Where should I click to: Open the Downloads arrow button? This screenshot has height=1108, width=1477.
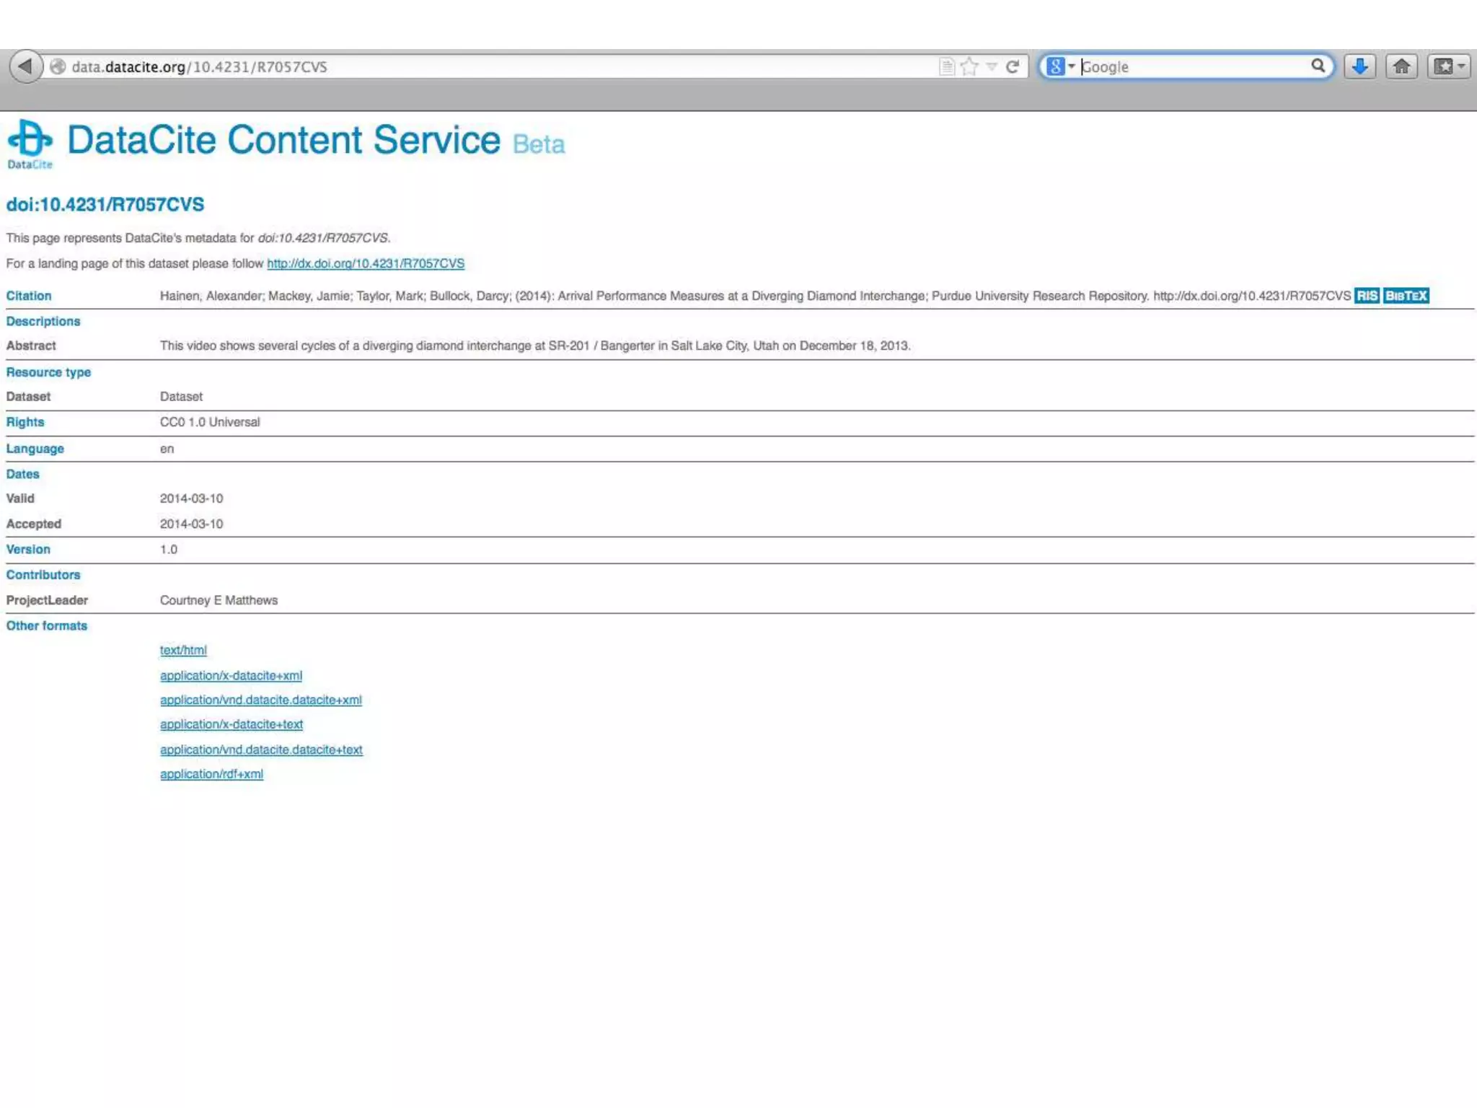point(1359,66)
